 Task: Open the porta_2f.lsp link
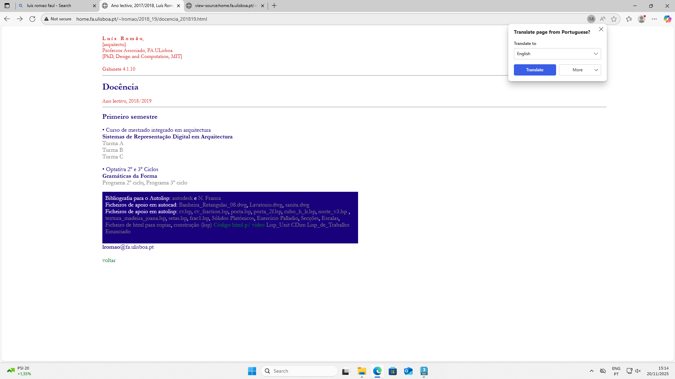pos(268,211)
